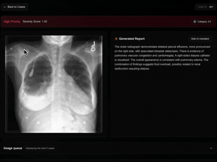
Task: Click the Severity Score 1.00 text
Action: click(x=35, y=22)
